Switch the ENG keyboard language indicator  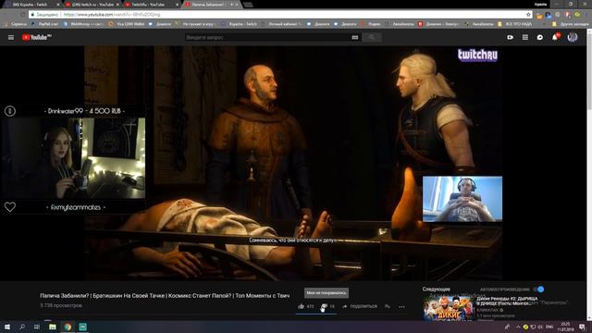(x=549, y=327)
